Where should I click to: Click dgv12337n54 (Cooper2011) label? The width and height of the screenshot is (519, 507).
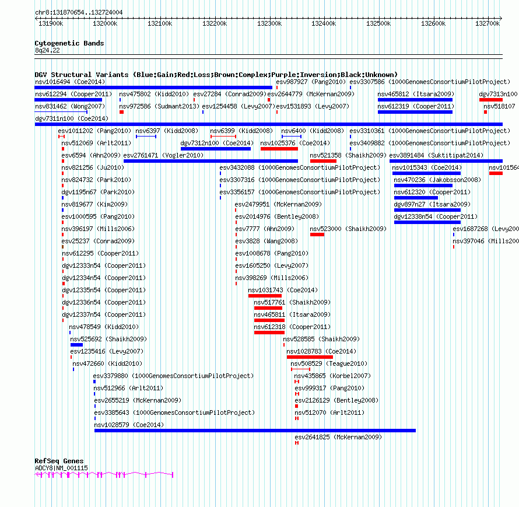[104, 314]
